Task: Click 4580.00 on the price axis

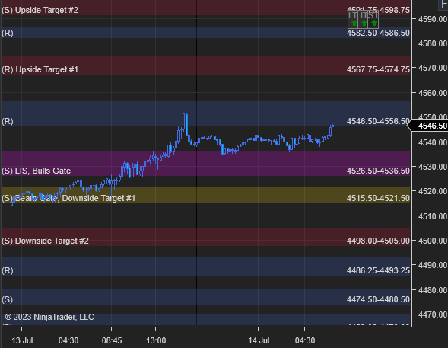Action: [x=433, y=43]
